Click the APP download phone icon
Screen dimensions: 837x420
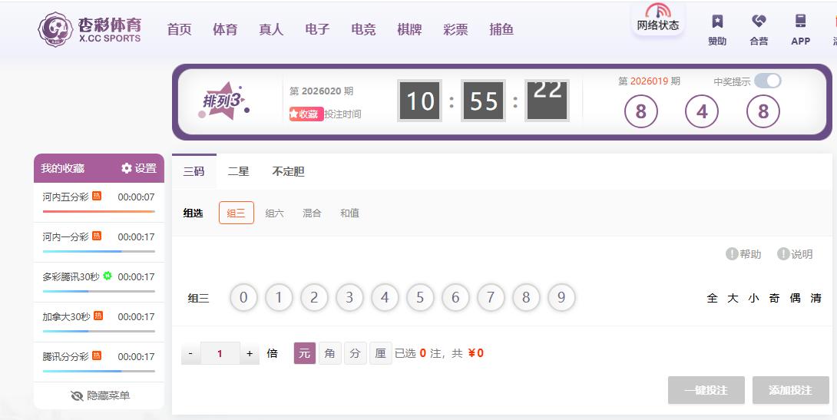(x=800, y=21)
